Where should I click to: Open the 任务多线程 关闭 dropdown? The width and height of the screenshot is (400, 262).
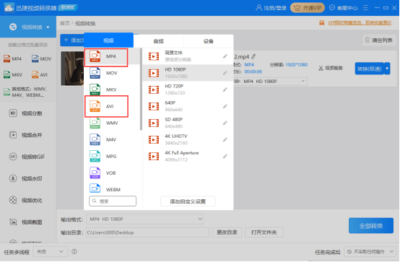click(x=51, y=252)
